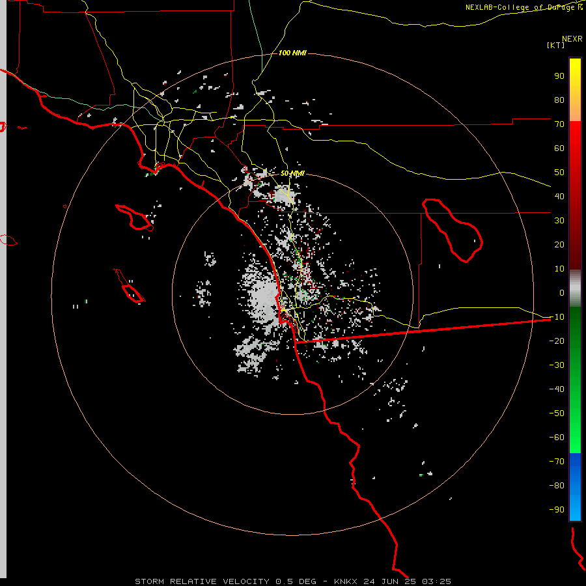Click the "100 NMI" range ring label
This screenshot has height=586, width=586.
(x=292, y=53)
